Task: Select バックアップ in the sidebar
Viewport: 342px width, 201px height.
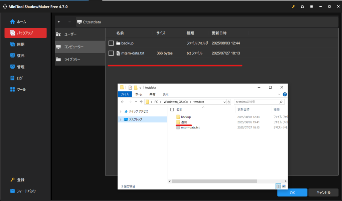Action: [x=25, y=33]
